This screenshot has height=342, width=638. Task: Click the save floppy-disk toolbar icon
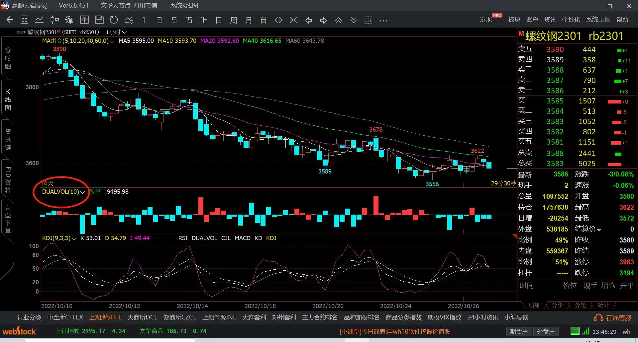tap(99, 20)
